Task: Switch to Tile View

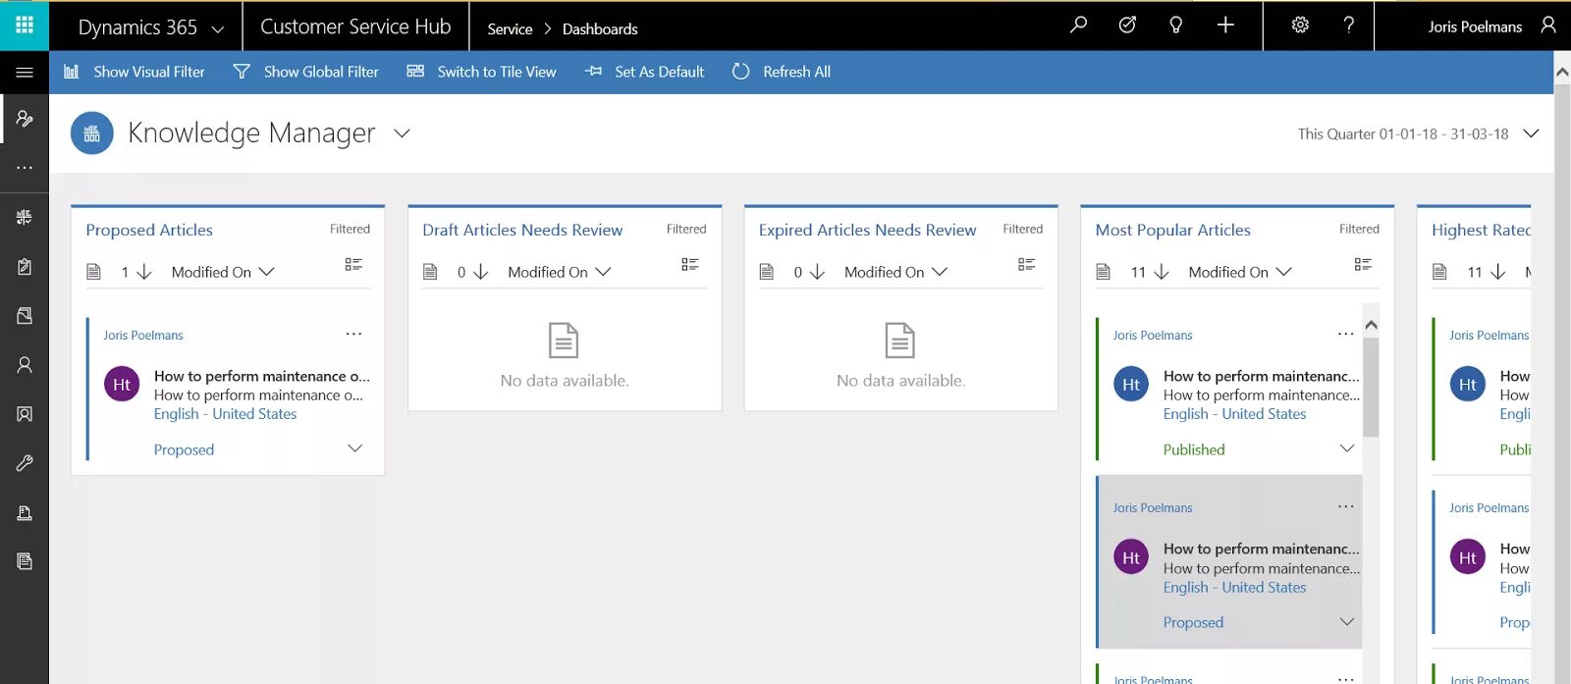Action: coord(482,72)
